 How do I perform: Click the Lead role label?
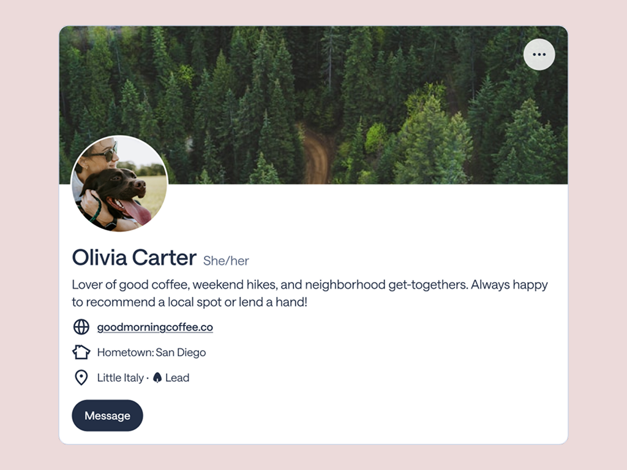click(x=177, y=378)
